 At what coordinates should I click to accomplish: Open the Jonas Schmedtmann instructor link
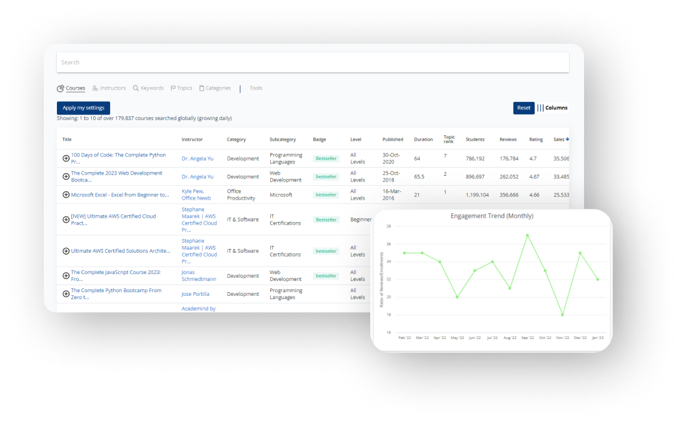198,275
